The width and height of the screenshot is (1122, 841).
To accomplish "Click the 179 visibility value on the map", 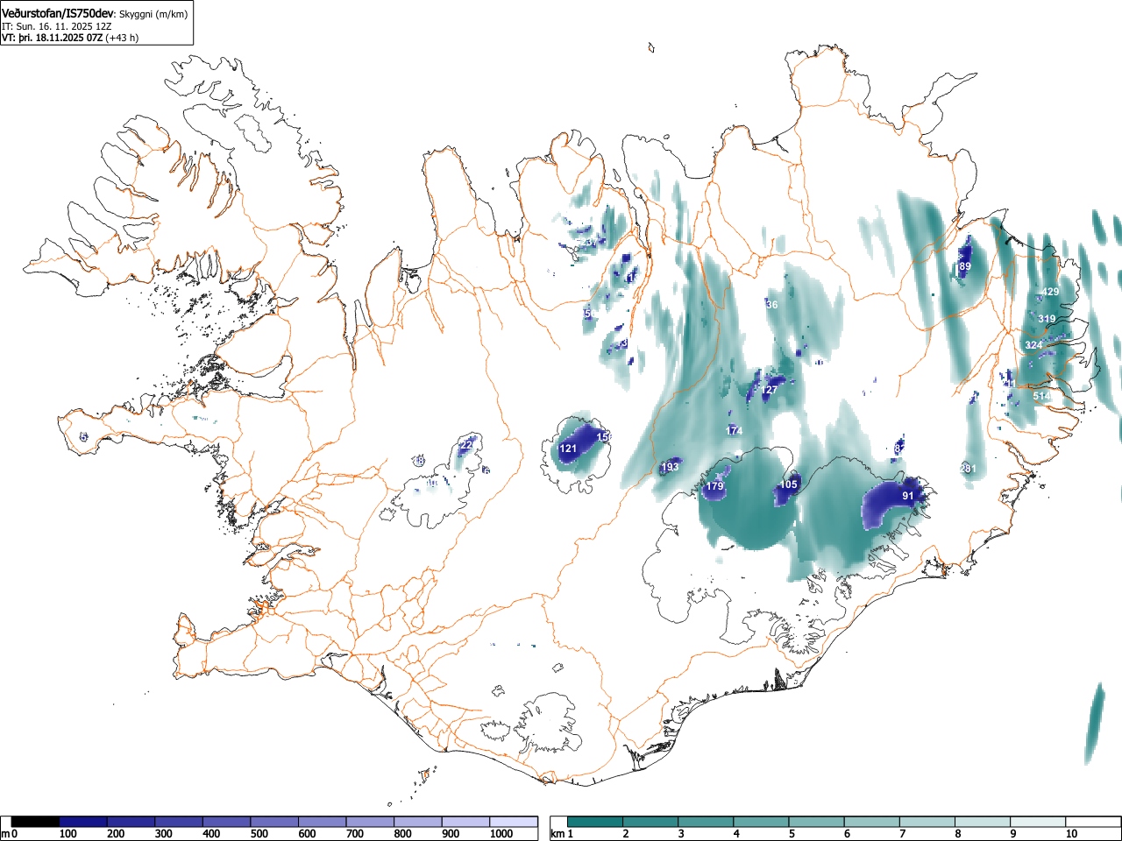I will (714, 486).
